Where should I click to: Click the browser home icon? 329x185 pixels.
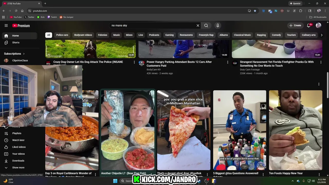(x=22, y=11)
